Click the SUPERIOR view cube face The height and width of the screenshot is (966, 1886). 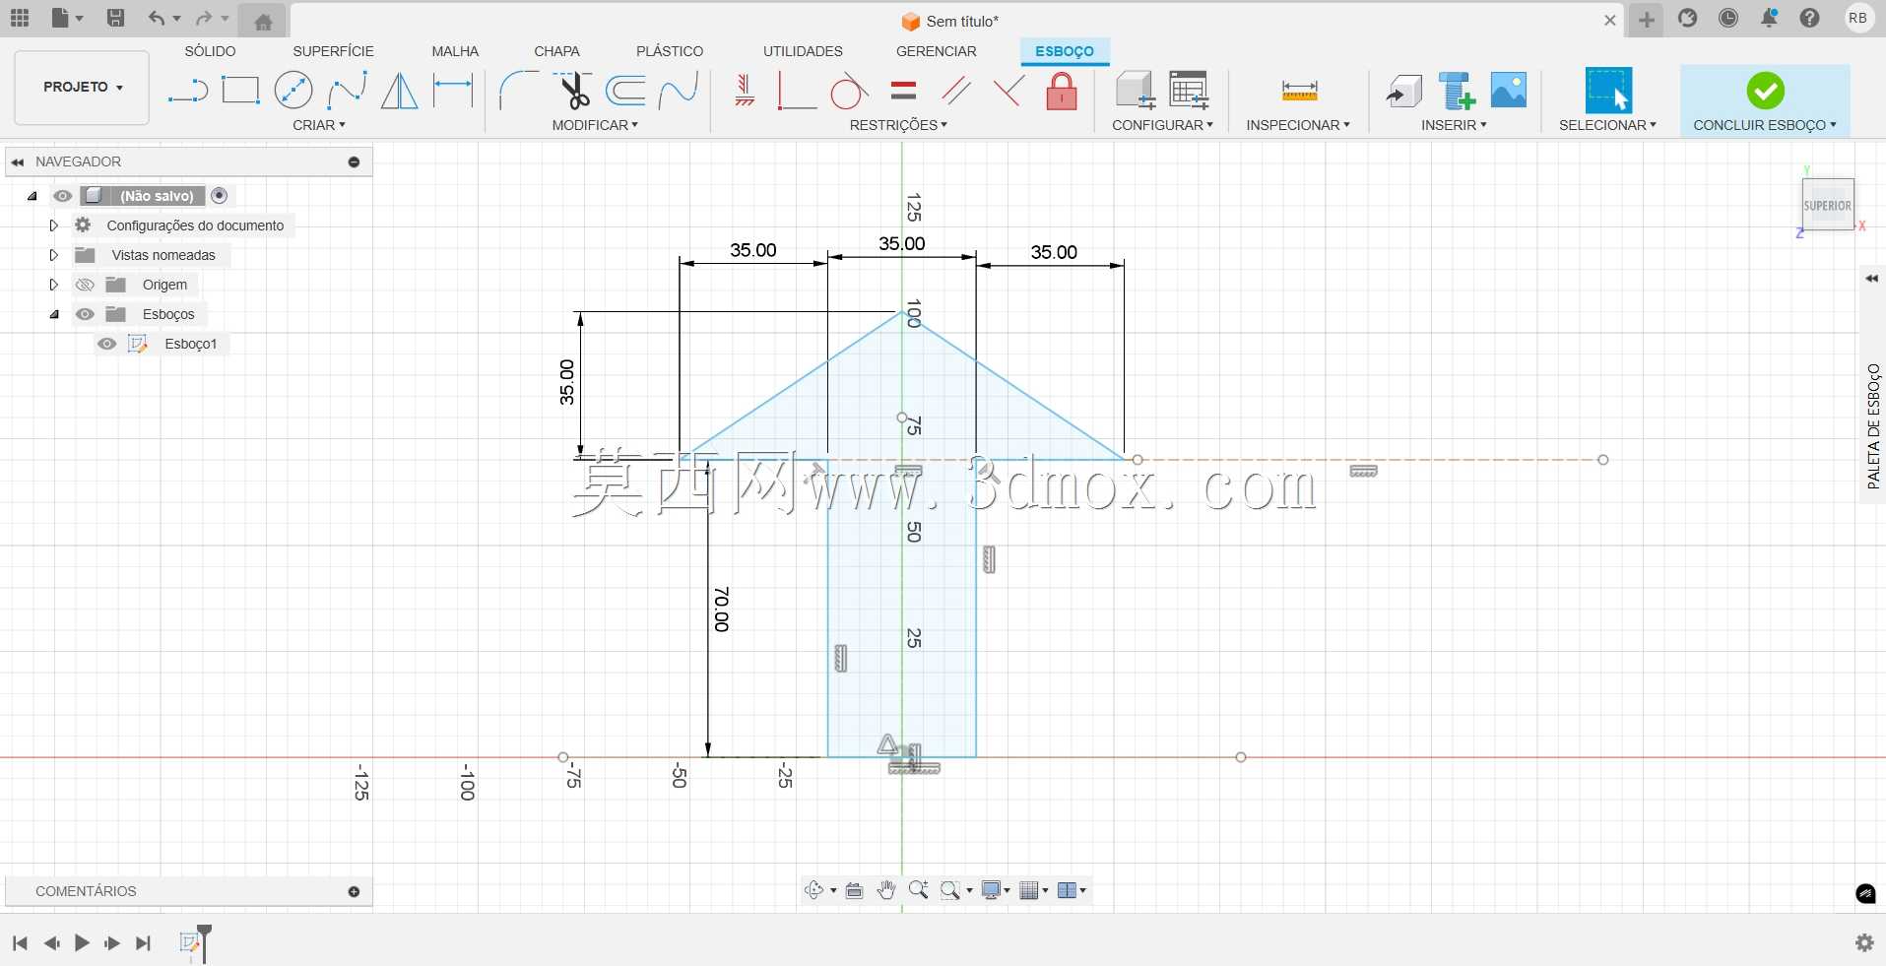[1828, 205]
